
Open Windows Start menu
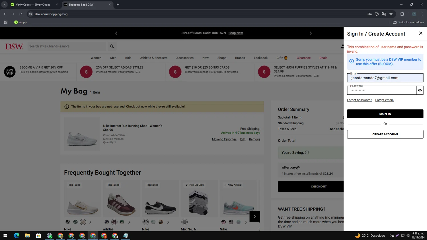point(5,235)
